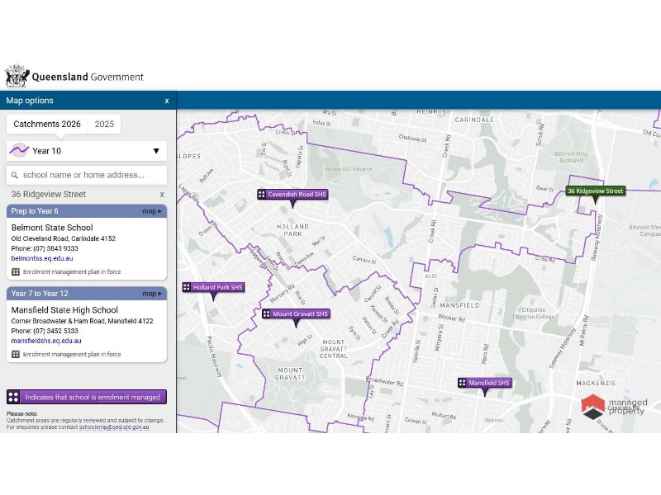Close the Map options panel

tap(166, 101)
